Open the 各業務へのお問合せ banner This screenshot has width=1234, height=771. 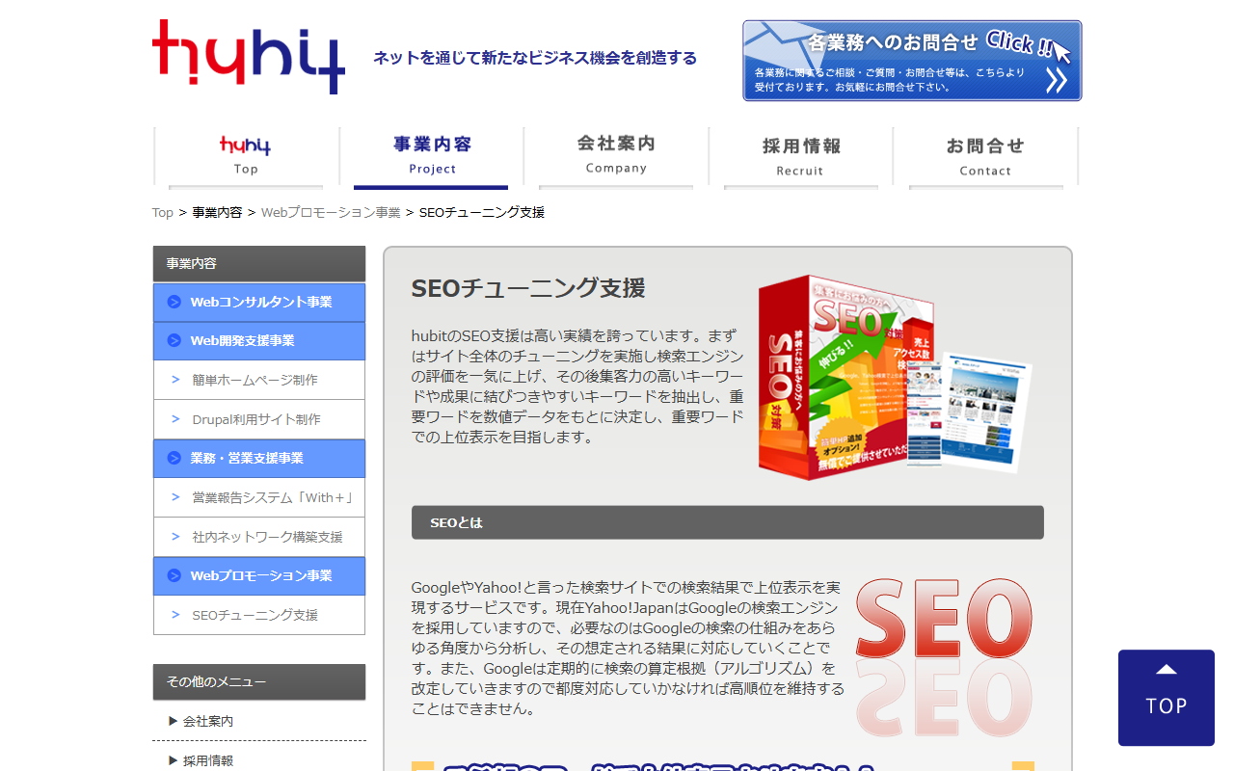[912, 61]
